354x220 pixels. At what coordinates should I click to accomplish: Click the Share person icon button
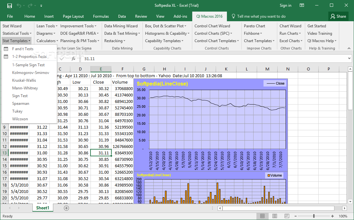338,16
